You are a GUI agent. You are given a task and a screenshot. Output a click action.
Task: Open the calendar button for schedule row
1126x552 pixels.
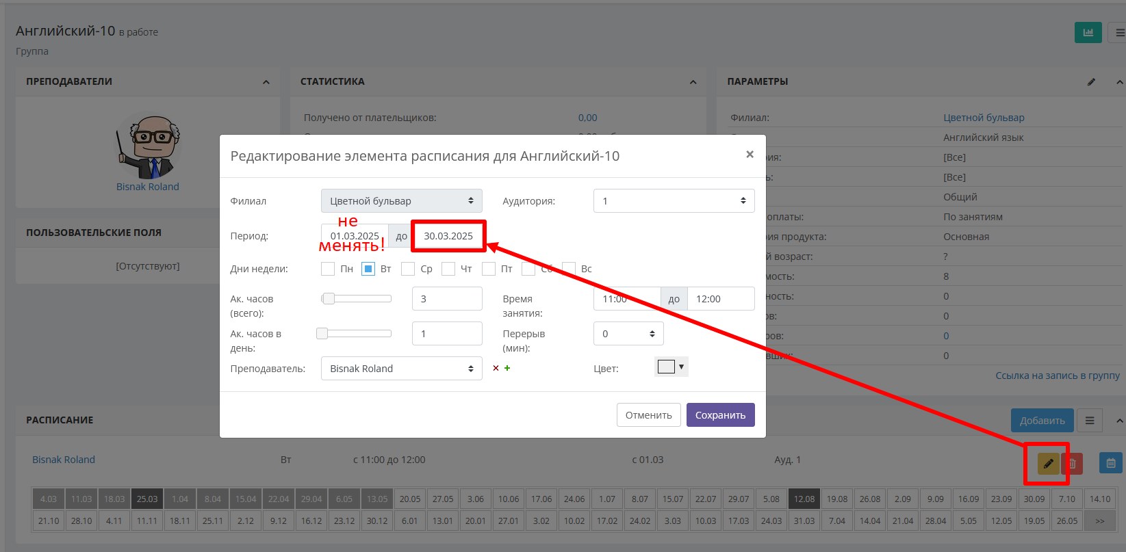[x=1111, y=463]
